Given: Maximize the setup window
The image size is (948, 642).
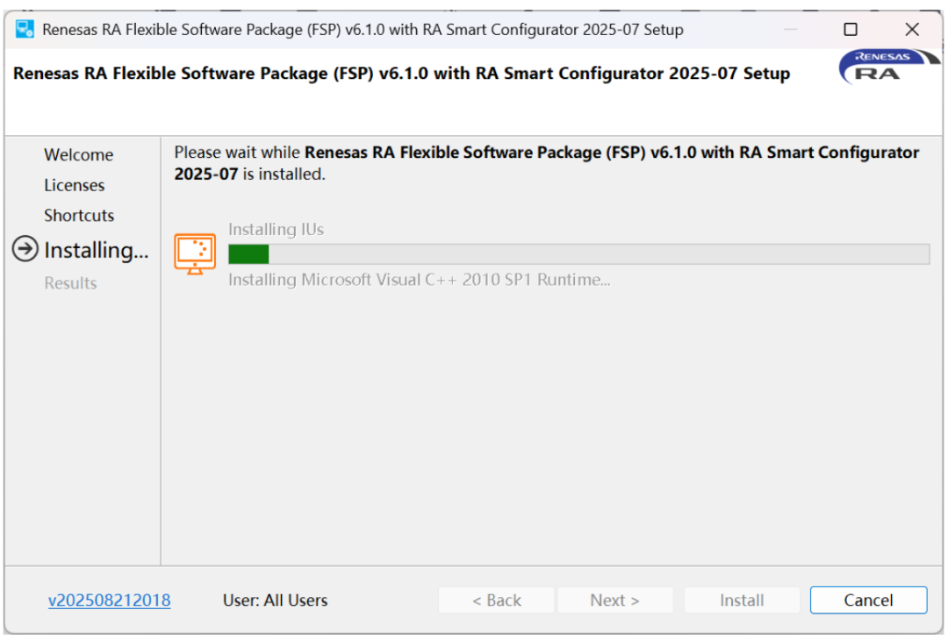Looking at the screenshot, I should point(850,29).
